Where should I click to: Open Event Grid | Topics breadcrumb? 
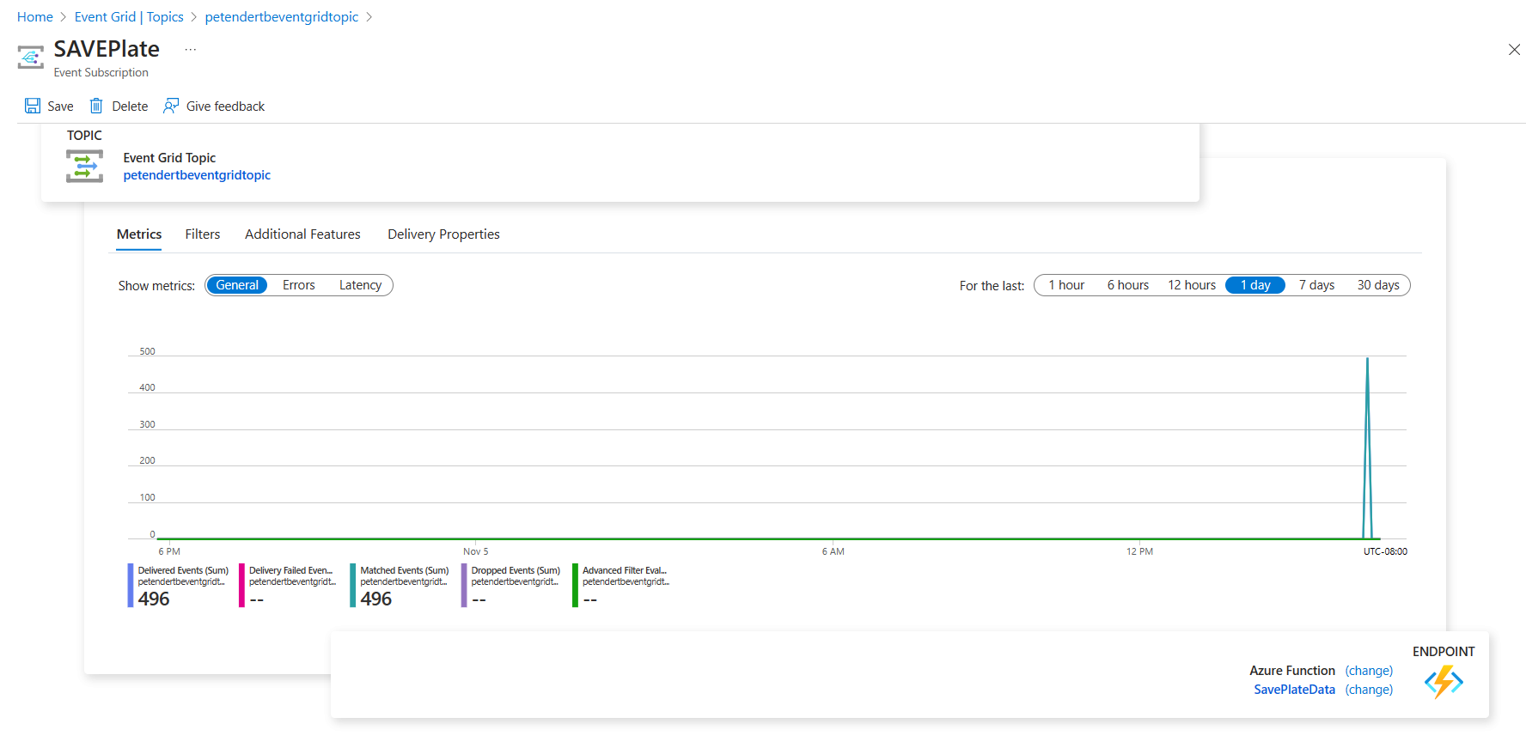129,17
